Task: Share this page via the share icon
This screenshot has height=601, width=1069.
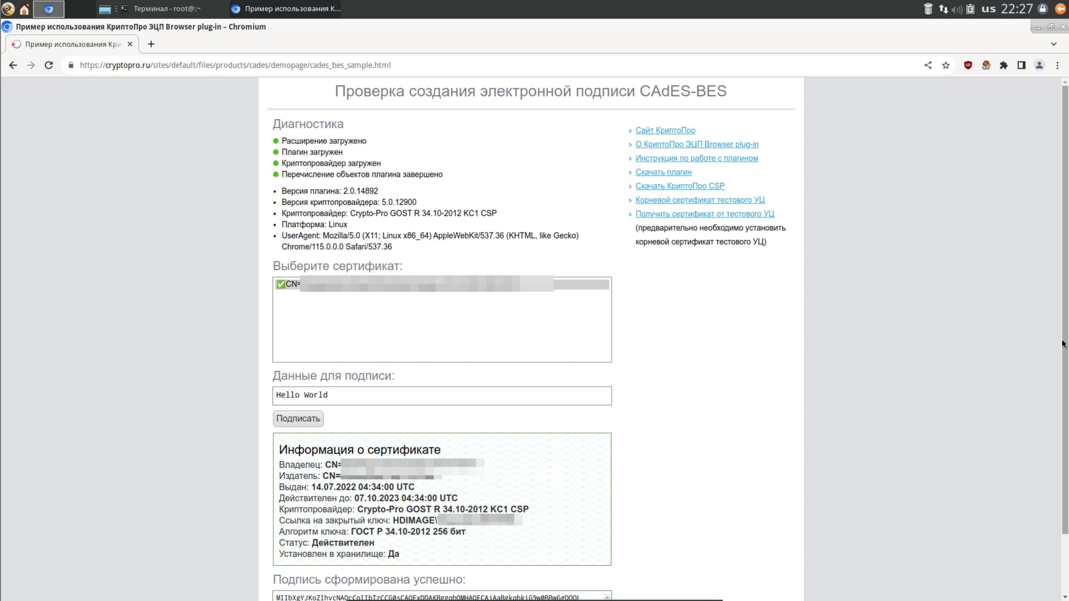Action: pyautogui.click(x=928, y=65)
